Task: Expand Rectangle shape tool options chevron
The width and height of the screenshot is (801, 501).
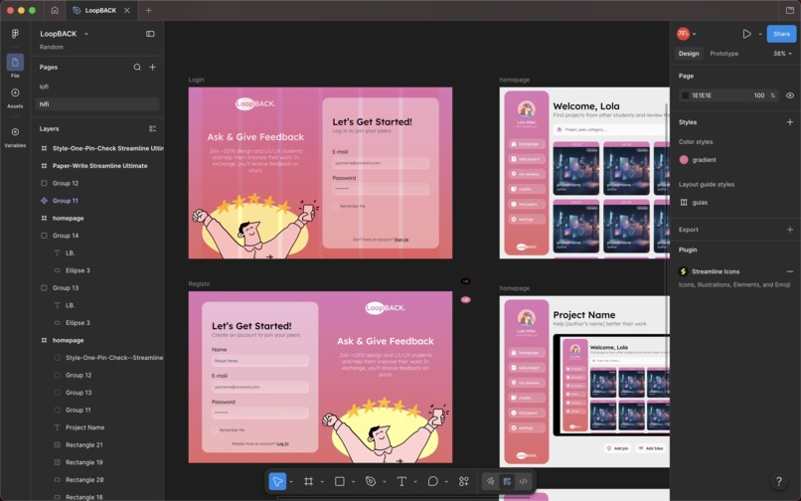Action: 353,481
